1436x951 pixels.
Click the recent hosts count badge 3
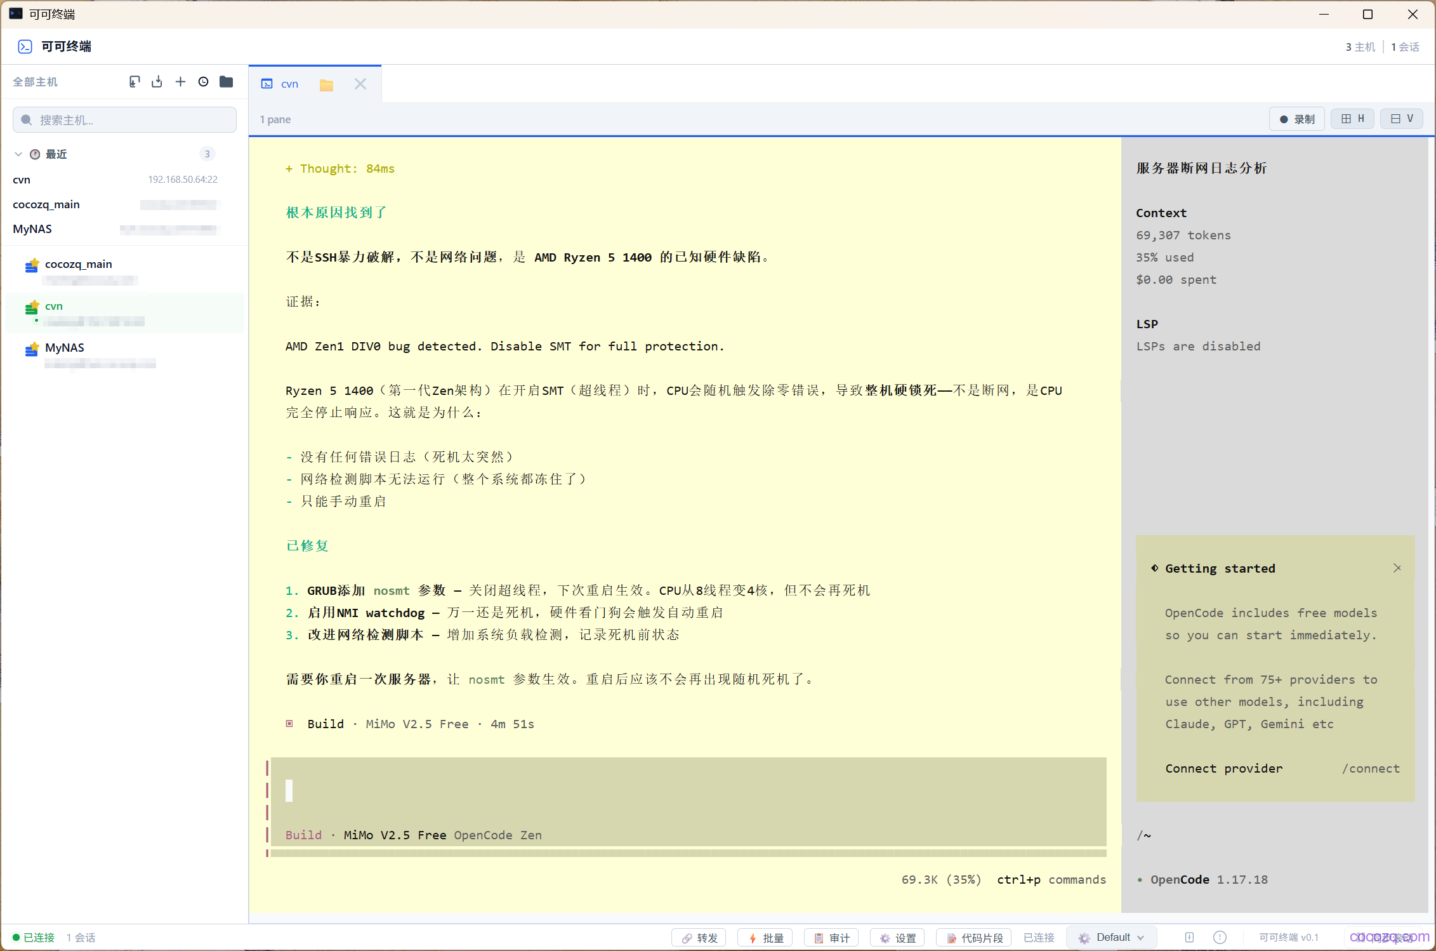(x=207, y=154)
